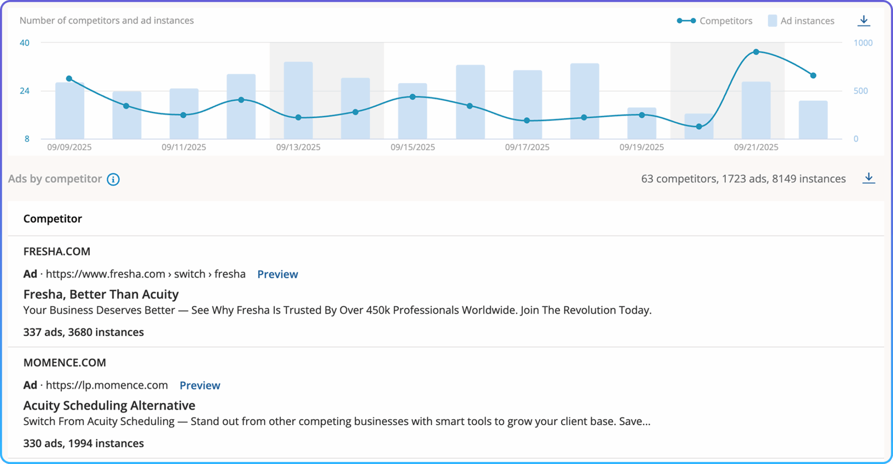This screenshot has height=464, width=893.
Task: Select the 09/21/2025 competitors peak point
Action: 756,52
